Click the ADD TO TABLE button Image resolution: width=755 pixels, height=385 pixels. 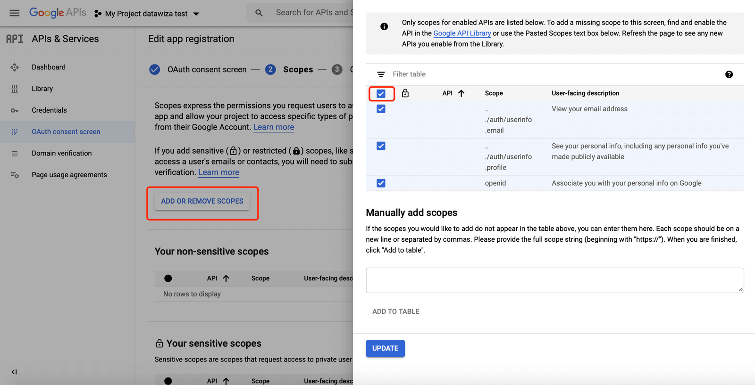pyautogui.click(x=396, y=311)
